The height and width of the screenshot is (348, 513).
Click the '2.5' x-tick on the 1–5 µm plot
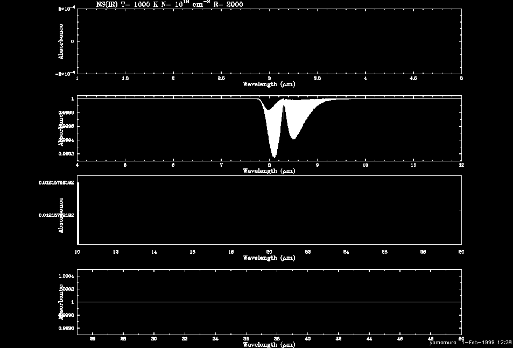(221, 79)
